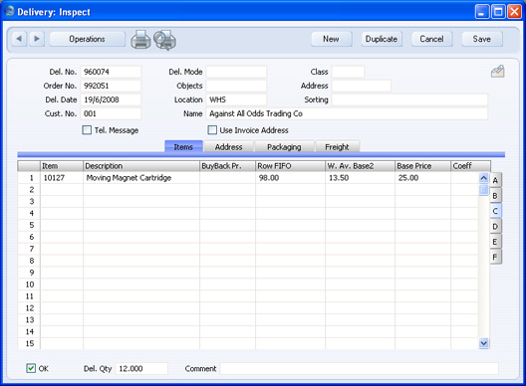This screenshot has width=526, height=386.
Task: Print the delivery with printer icon
Action: (140, 40)
